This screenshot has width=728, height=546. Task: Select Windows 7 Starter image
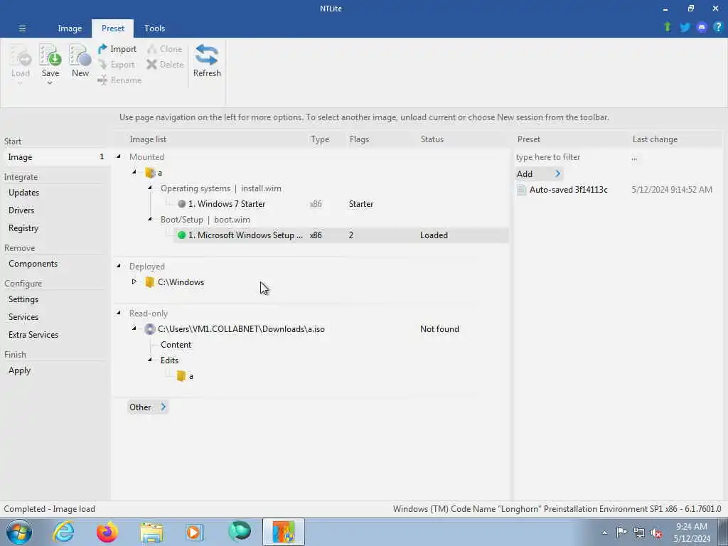click(x=227, y=204)
